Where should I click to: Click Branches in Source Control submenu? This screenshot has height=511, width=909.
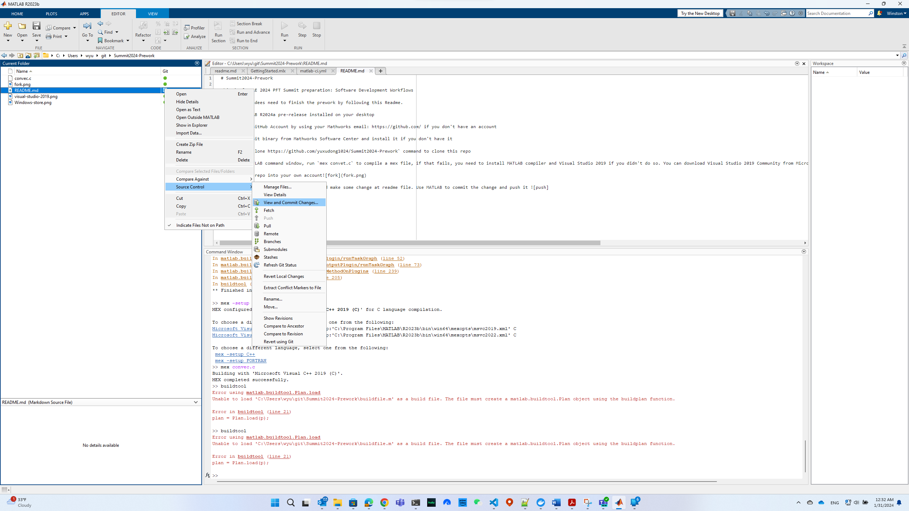coord(272,242)
